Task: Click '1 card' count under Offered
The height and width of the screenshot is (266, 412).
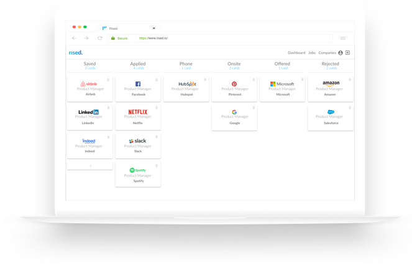Action: tap(283, 68)
